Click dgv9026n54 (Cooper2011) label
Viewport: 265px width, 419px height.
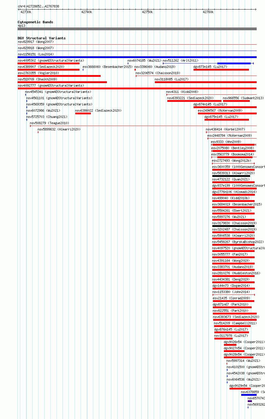244,342
